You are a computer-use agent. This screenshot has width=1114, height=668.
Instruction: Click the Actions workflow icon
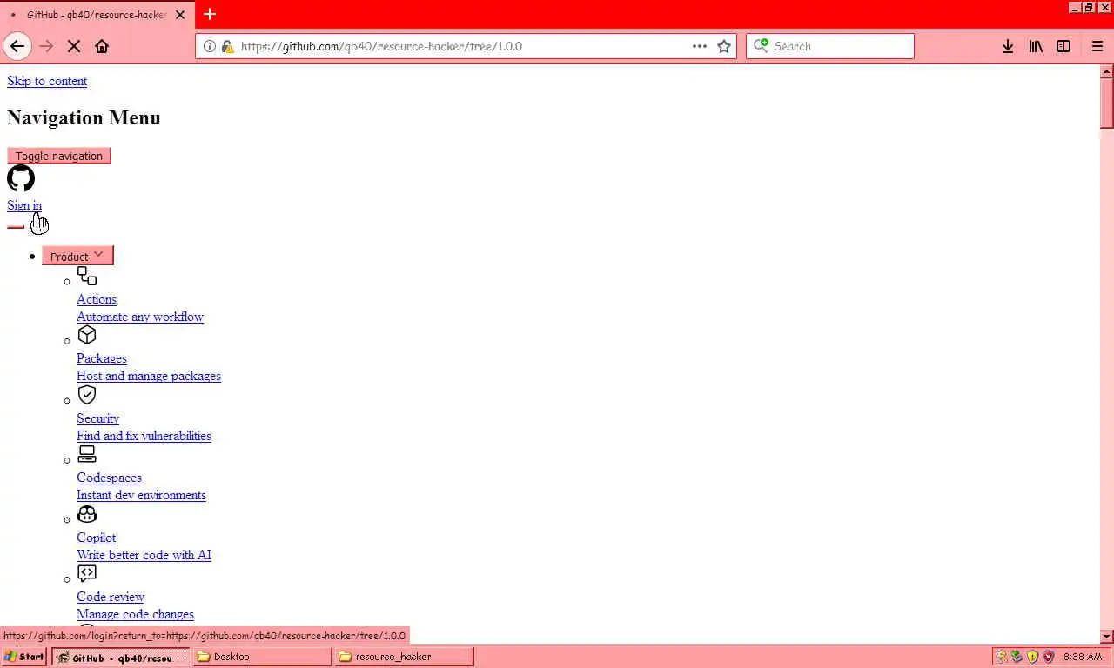pyautogui.click(x=87, y=276)
